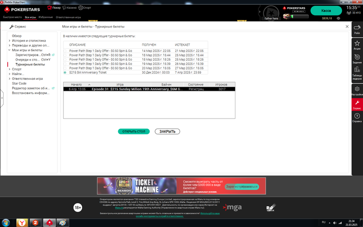Screen dimensions: 363x227
Task: Click external link icon beside Редактор заметок
Action: (53, 88)
